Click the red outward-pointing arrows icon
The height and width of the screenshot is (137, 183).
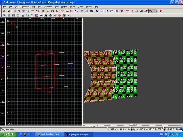coord(60,15)
